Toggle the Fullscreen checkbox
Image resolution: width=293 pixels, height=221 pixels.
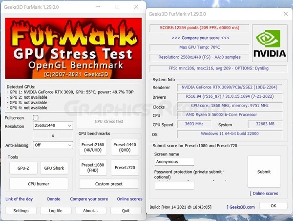point(36,118)
